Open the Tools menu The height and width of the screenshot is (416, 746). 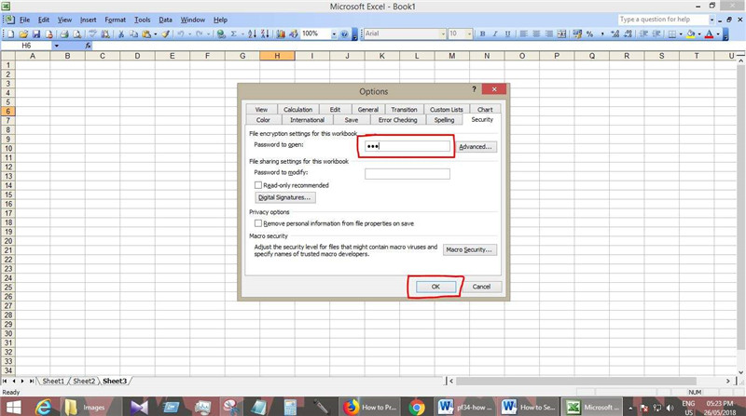(142, 20)
